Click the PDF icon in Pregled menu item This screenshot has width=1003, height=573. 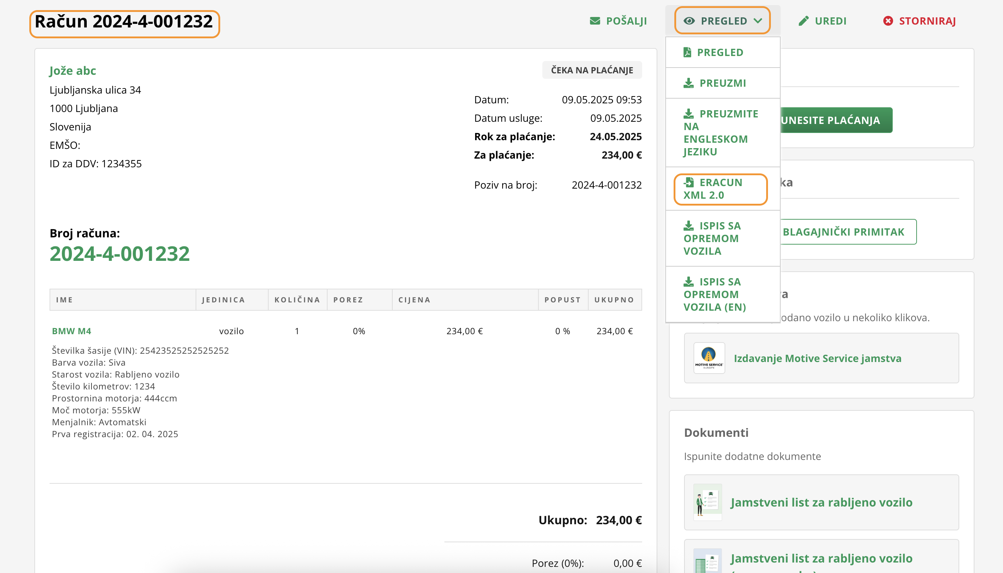[687, 52]
